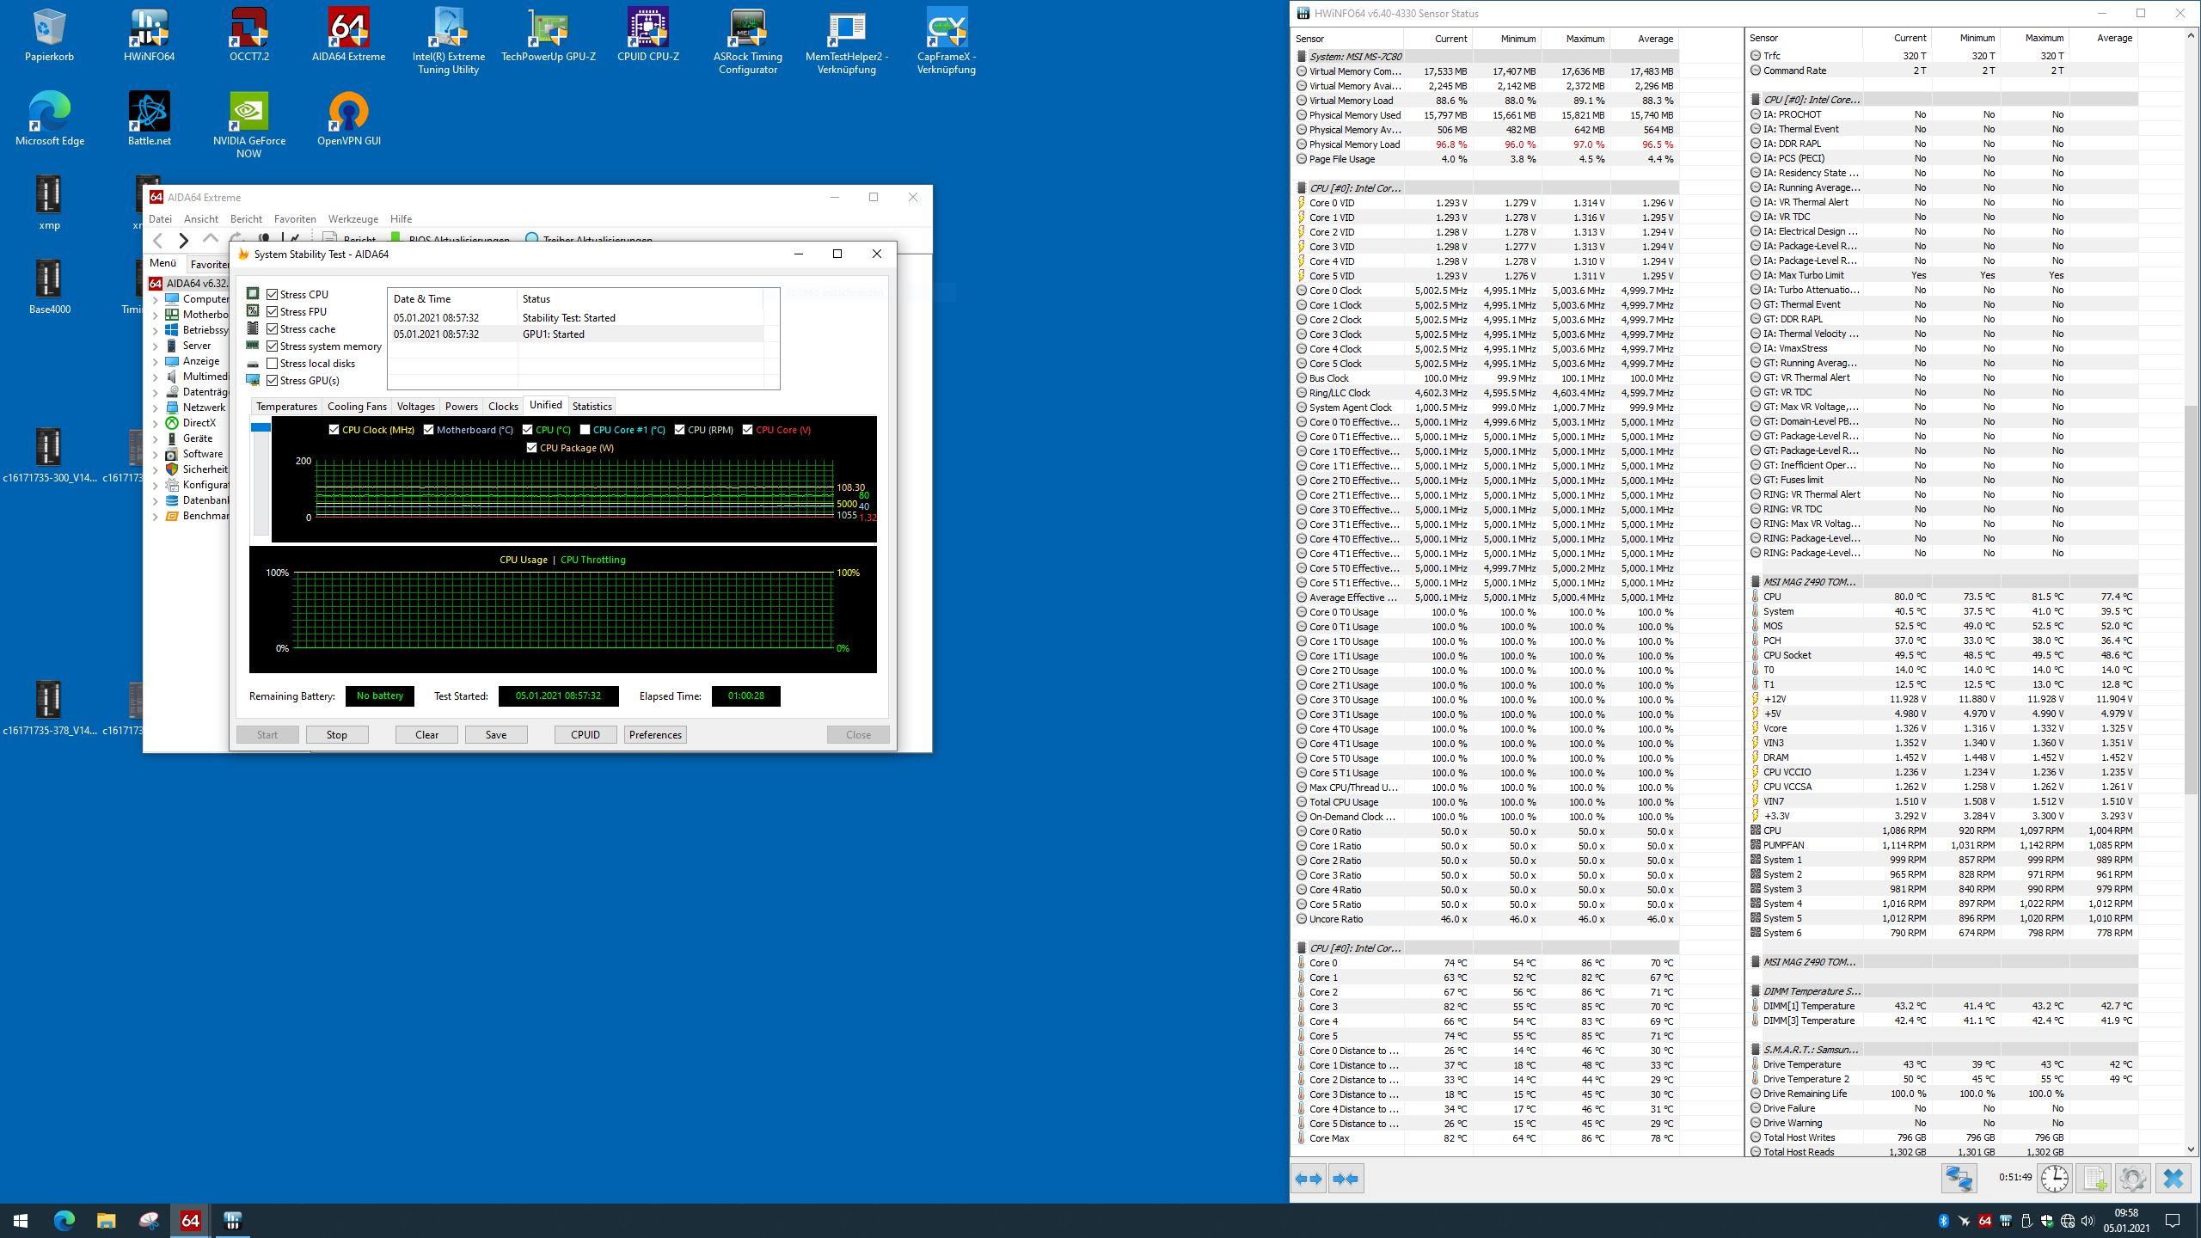Uncheck Stress system memory checkbox
The image size is (2201, 1238).
click(272, 346)
